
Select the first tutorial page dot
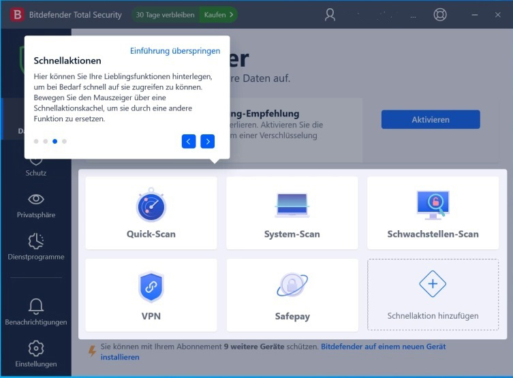(36, 141)
